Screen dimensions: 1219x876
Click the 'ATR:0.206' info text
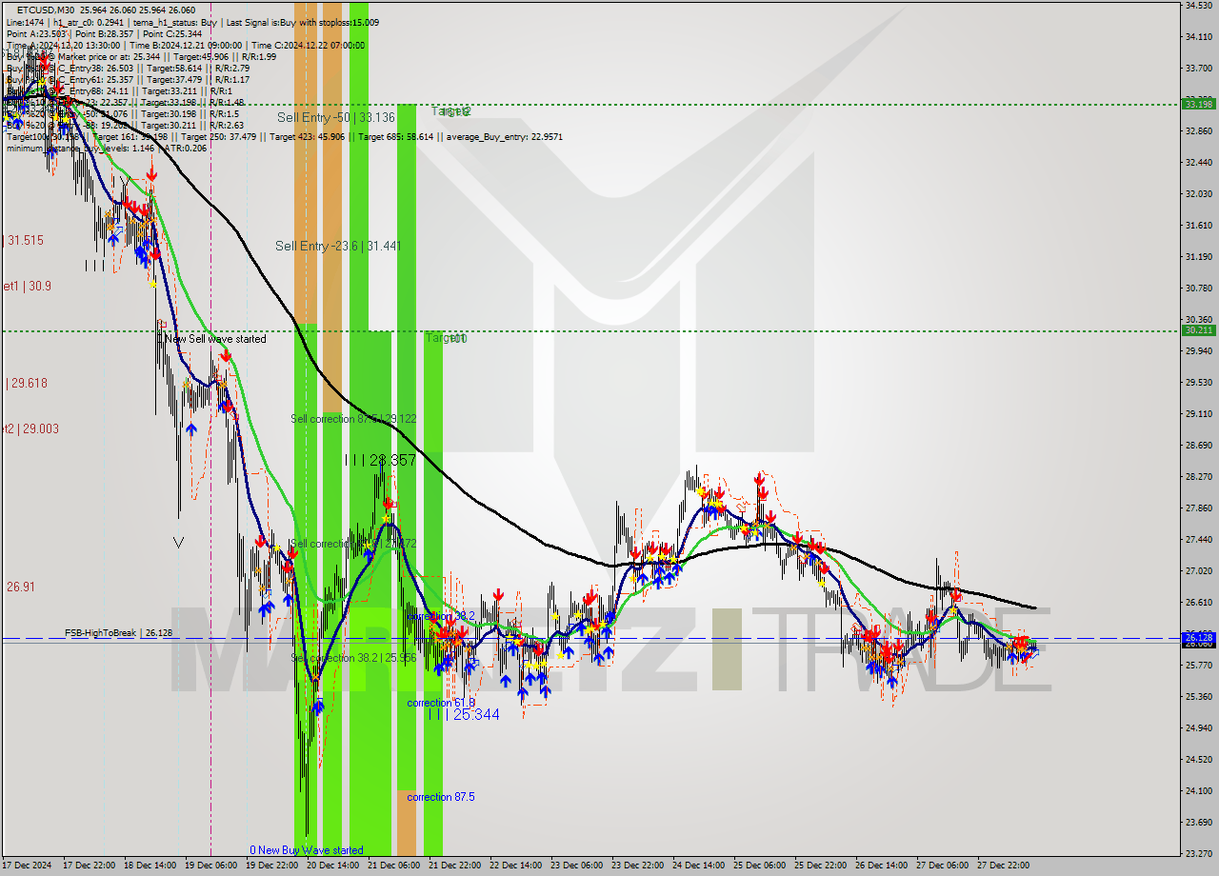click(186, 148)
